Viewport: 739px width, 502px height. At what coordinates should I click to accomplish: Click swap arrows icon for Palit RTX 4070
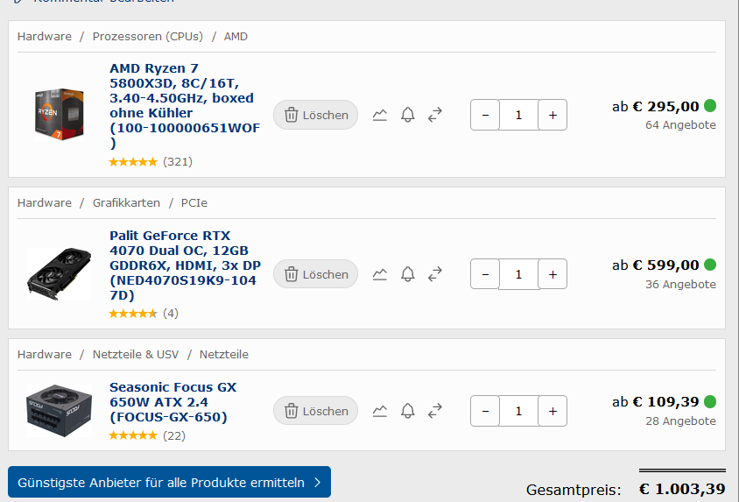pyautogui.click(x=435, y=274)
